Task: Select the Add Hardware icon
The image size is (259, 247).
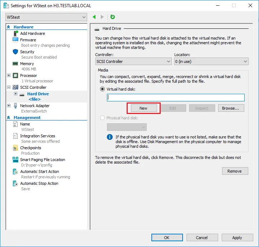Action: 15,33
